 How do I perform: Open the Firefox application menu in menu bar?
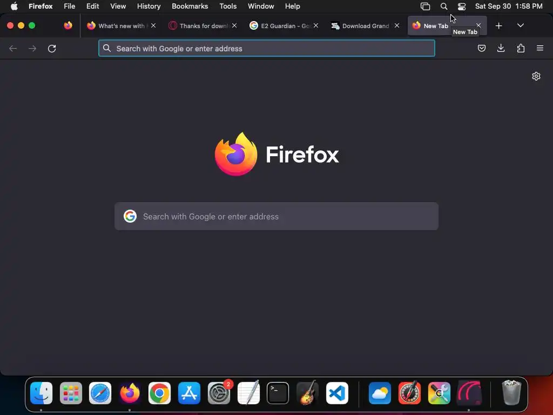(41, 6)
